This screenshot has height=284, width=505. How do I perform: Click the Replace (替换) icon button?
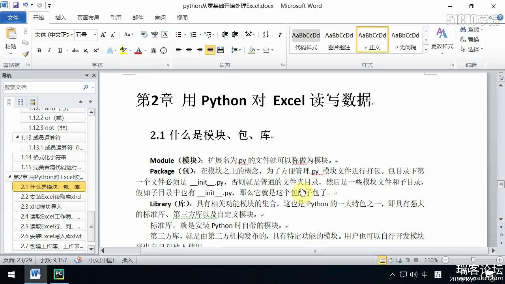click(469, 39)
